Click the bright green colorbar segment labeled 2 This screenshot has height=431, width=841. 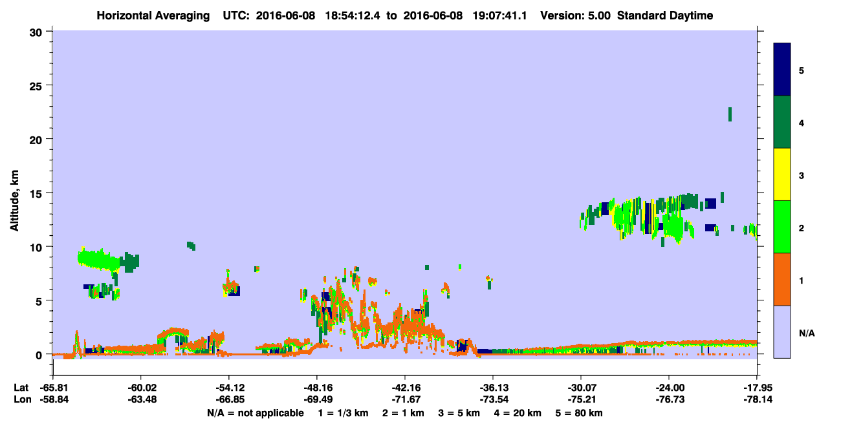point(782,227)
